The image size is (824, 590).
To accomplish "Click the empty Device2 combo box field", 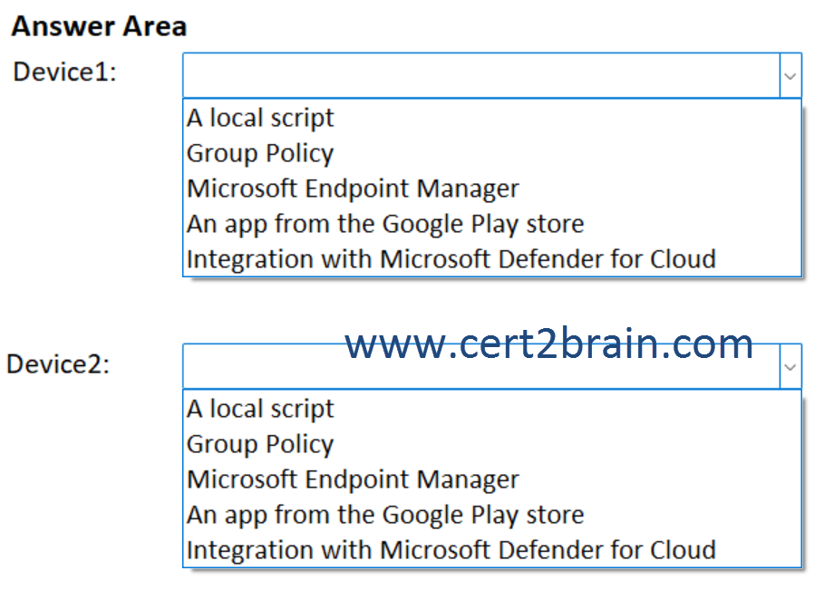I will pos(481,367).
